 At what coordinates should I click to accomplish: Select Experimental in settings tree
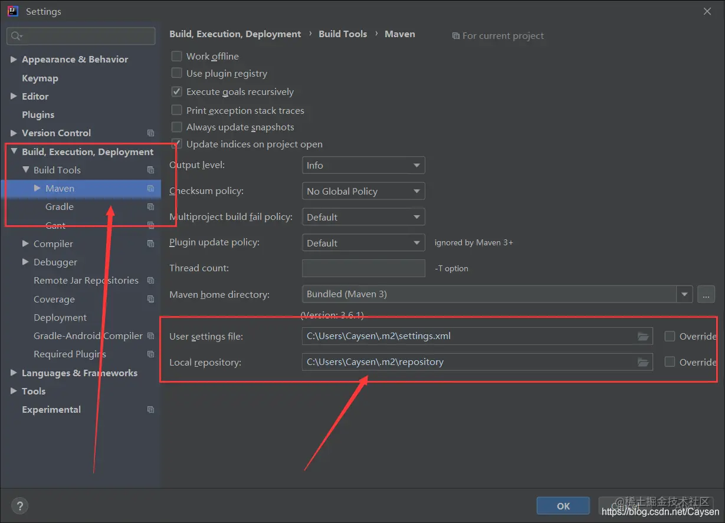(x=51, y=409)
